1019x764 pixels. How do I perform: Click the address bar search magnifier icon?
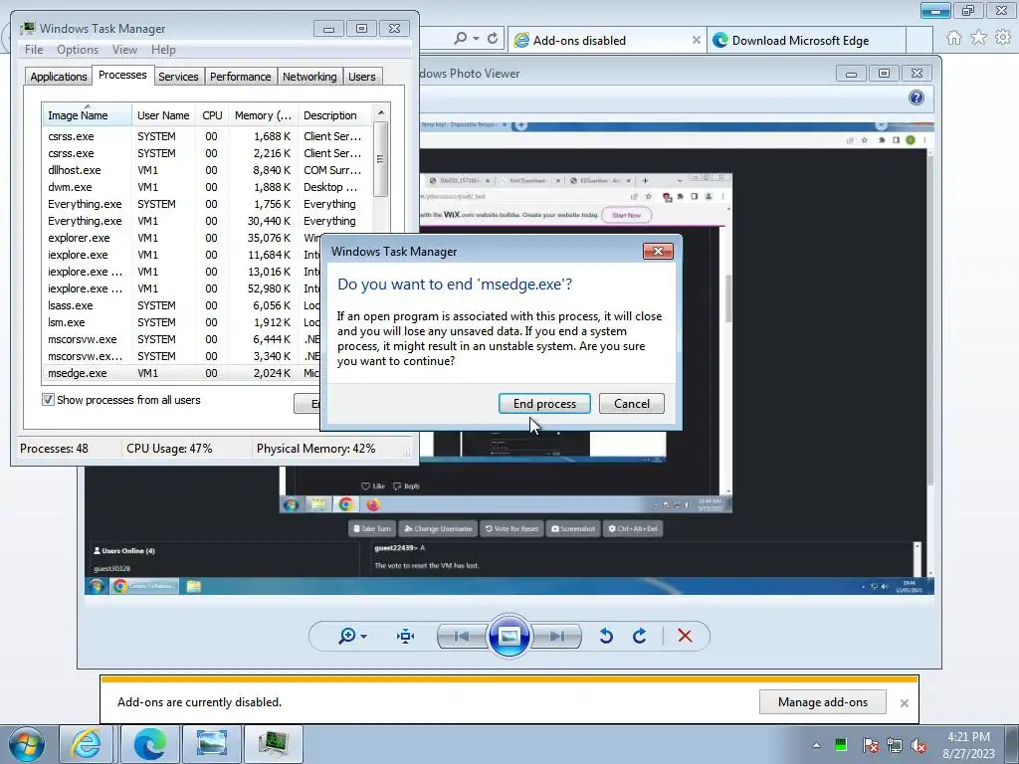pos(460,39)
